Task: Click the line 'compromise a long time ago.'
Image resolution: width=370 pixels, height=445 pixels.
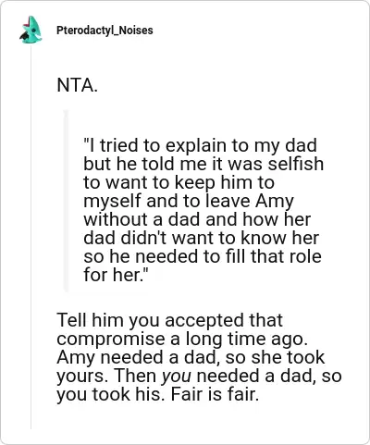Action: [x=182, y=339]
